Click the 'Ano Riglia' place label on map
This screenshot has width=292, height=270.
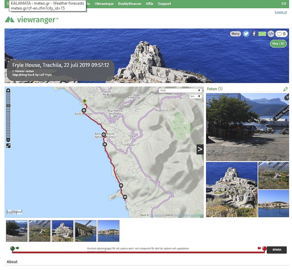[x=115, y=114]
